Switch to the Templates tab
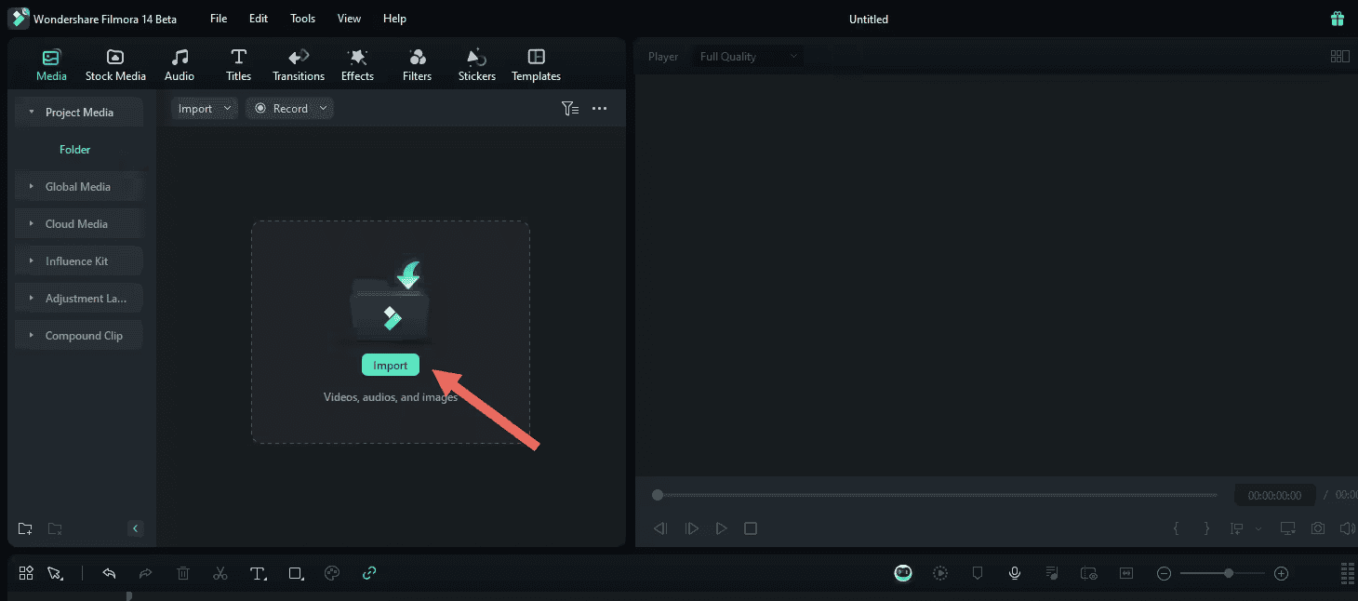Image resolution: width=1358 pixels, height=601 pixels. (537, 65)
